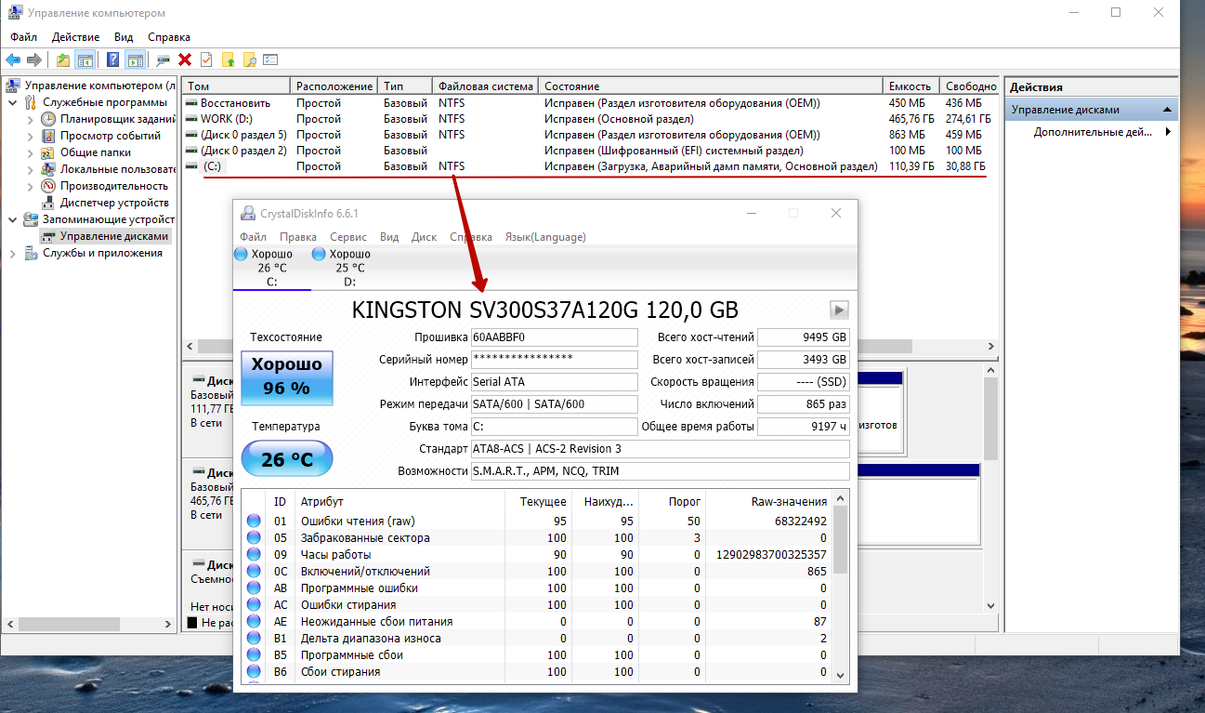
Task: Expand the Общие папки node
Action: 31,152
